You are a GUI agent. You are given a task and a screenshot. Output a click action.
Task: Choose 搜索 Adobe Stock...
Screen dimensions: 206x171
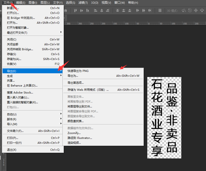coord(33,93)
